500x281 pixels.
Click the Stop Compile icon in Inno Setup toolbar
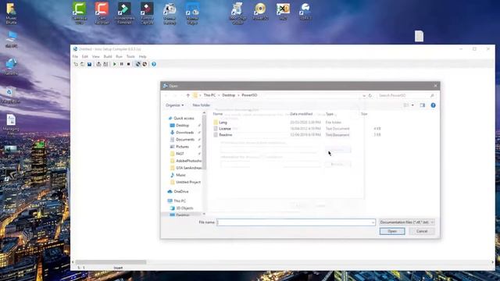coord(105,64)
